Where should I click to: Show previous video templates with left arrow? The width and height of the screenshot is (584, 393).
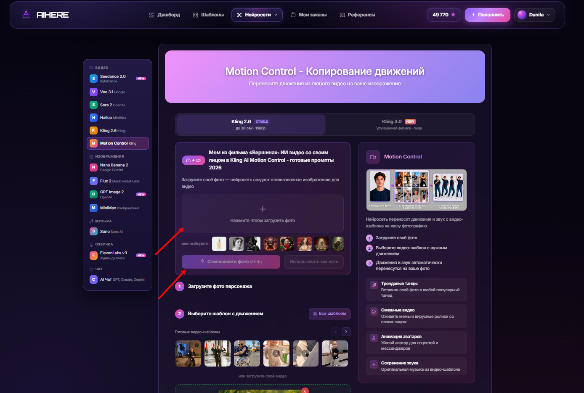tap(336, 332)
